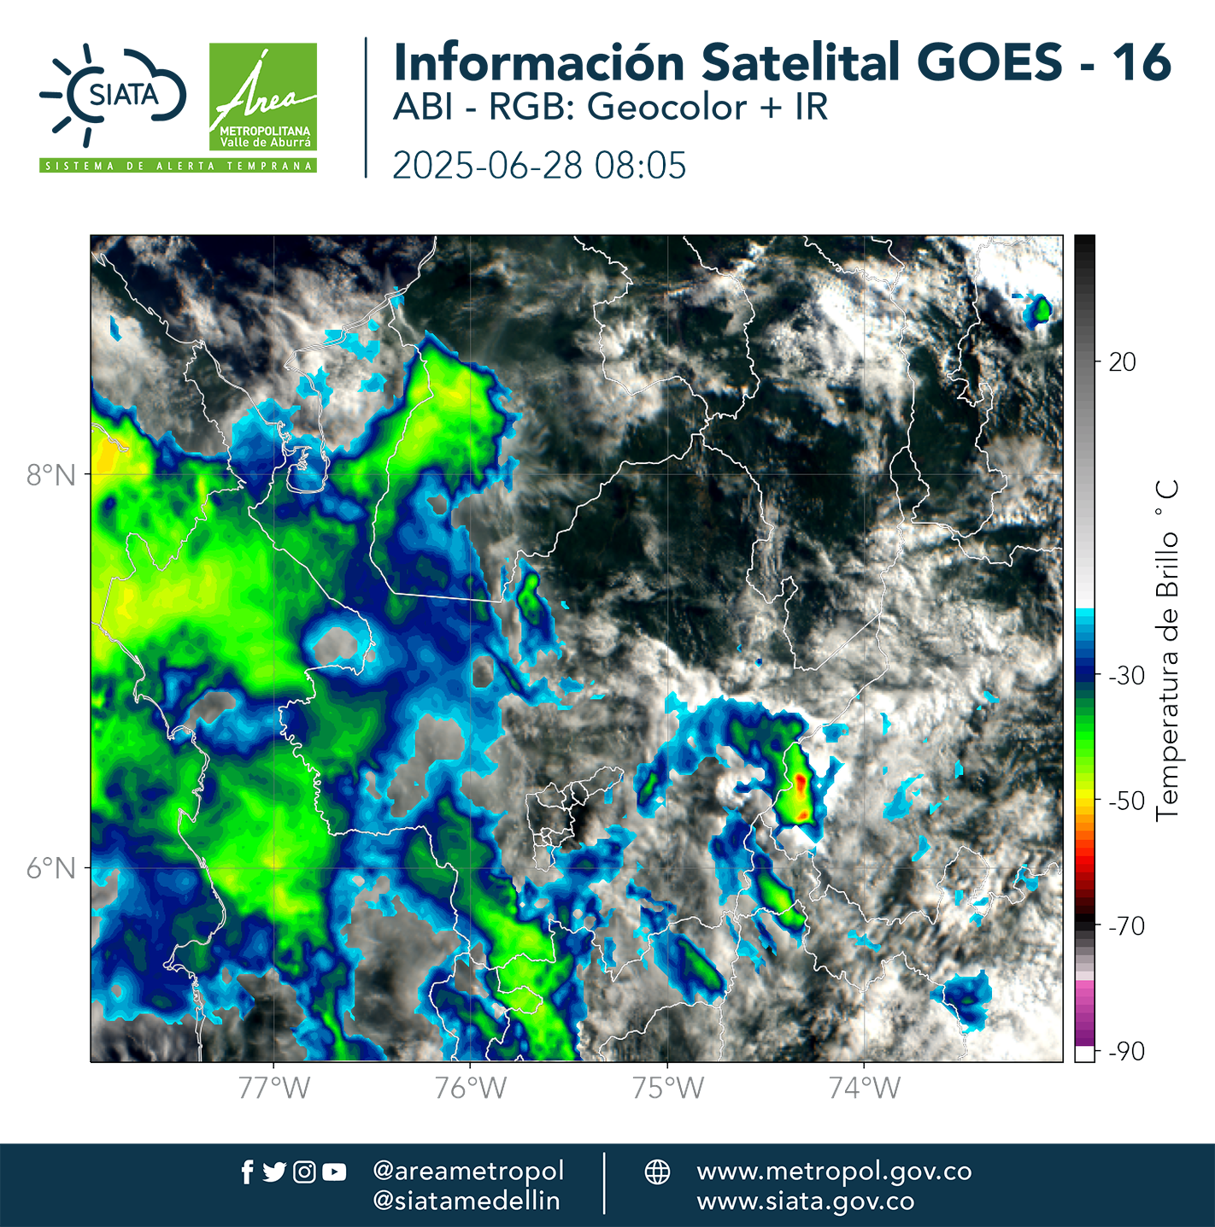This screenshot has width=1215, height=1227.
Task: Open www.metropol.gov.co link
Action: [834, 1171]
